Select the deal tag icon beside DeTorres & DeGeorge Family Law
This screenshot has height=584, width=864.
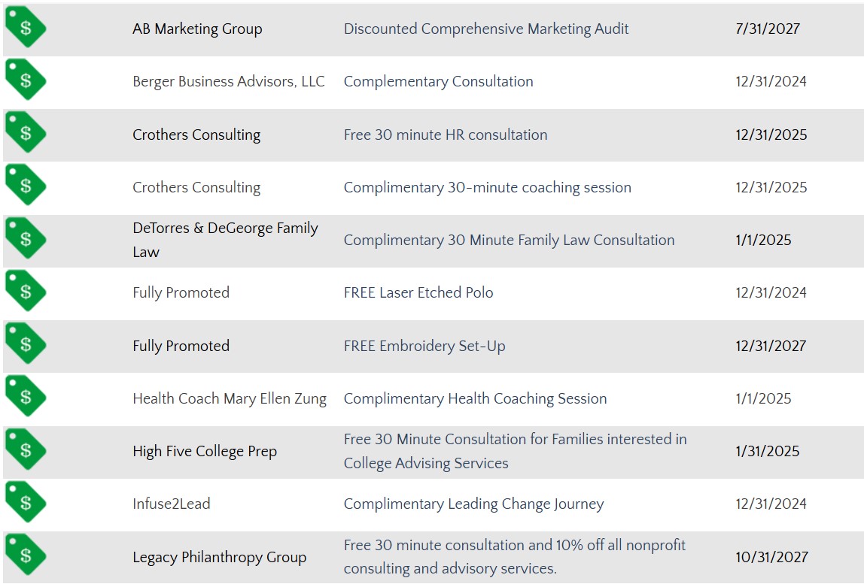tap(26, 238)
